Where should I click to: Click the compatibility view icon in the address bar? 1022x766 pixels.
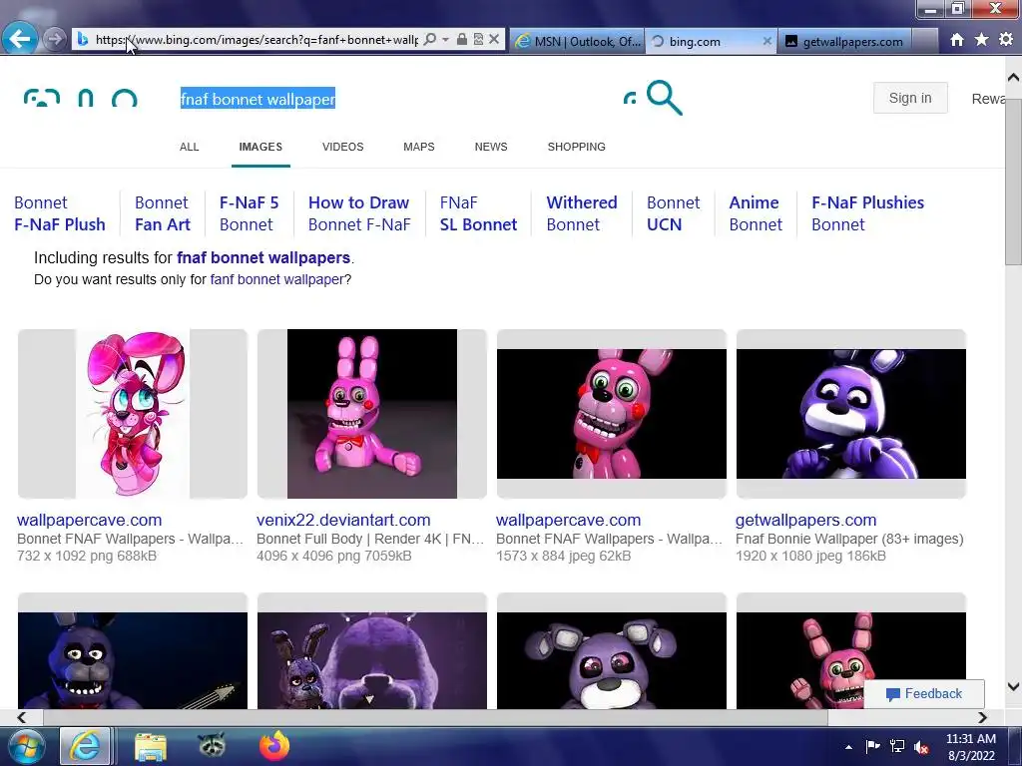478,40
